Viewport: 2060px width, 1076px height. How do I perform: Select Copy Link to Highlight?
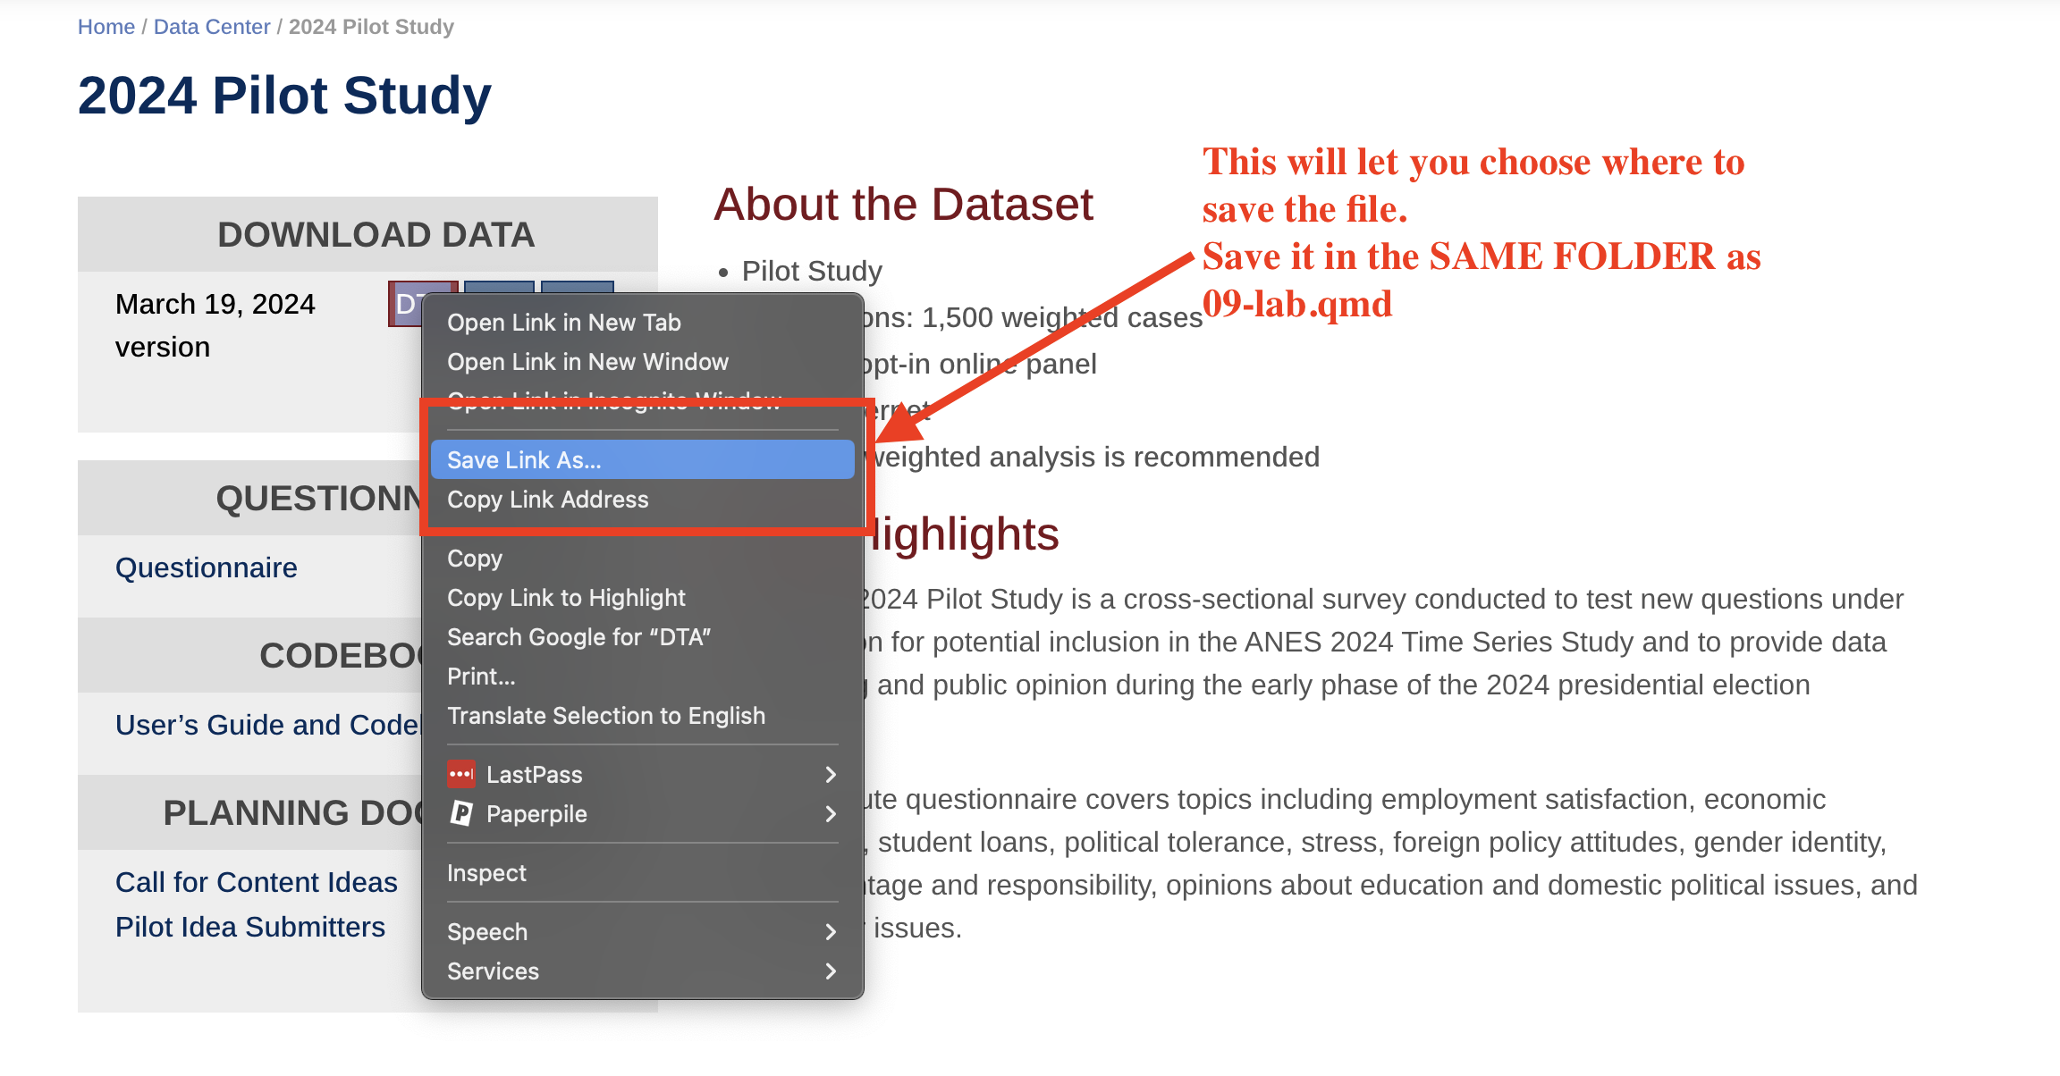(566, 597)
